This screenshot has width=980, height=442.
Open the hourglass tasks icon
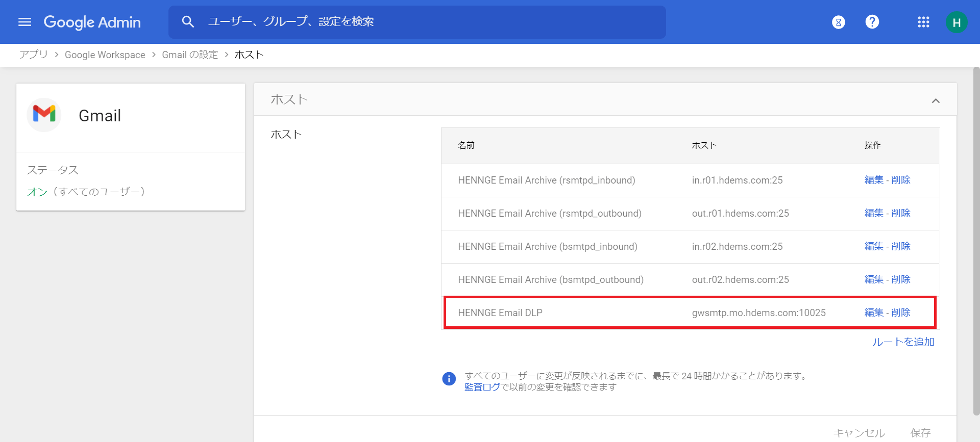pos(838,22)
